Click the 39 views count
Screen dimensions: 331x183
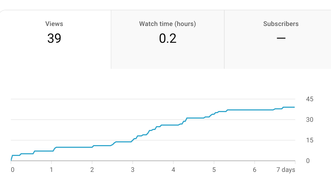(54, 38)
